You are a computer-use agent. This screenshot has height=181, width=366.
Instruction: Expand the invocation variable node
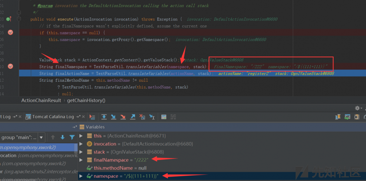click(x=81, y=144)
